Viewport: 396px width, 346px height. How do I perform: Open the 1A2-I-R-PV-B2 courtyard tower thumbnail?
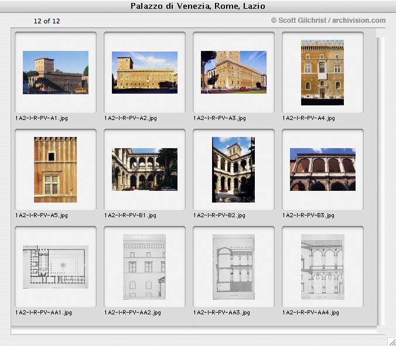(x=233, y=170)
